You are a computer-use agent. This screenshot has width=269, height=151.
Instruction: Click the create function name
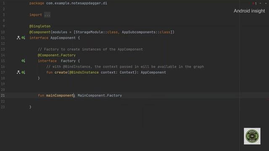[61, 73]
